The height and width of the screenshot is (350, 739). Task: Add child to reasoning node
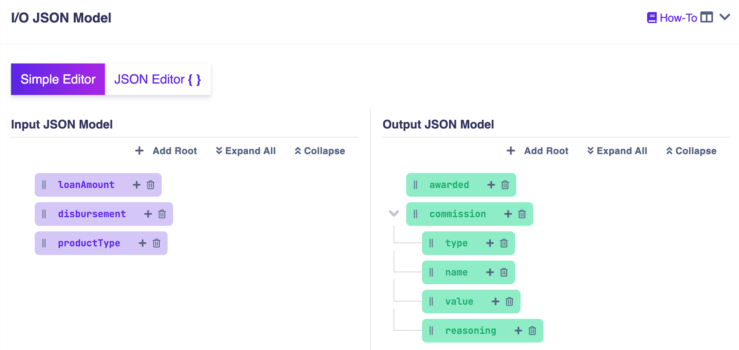pyautogui.click(x=519, y=331)
